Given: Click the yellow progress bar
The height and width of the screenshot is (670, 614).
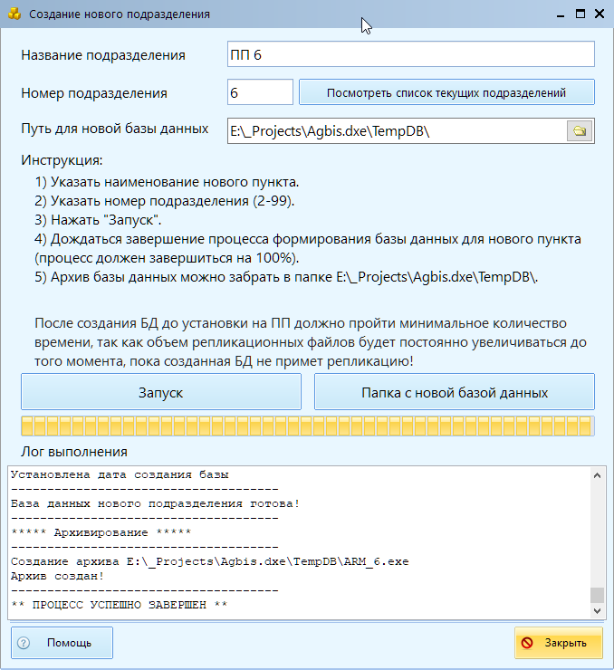Looking at the screenshot, I should pyautogui.click(x=308, y=426).
